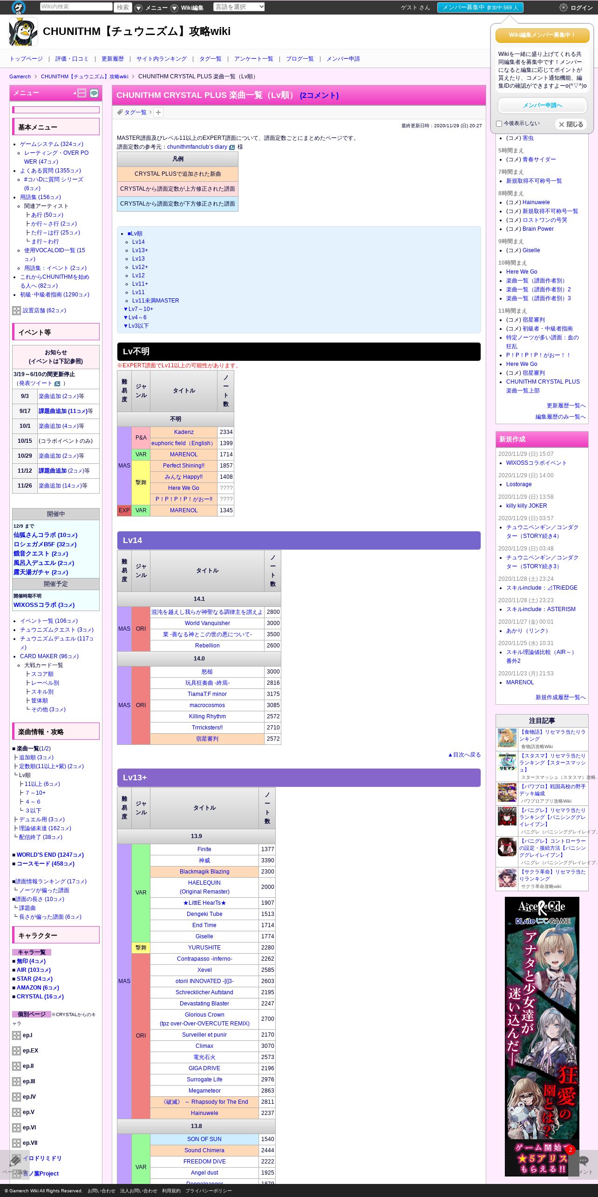
Task: Click the メンバー申請へ button in popup
Action: point(542,105)
